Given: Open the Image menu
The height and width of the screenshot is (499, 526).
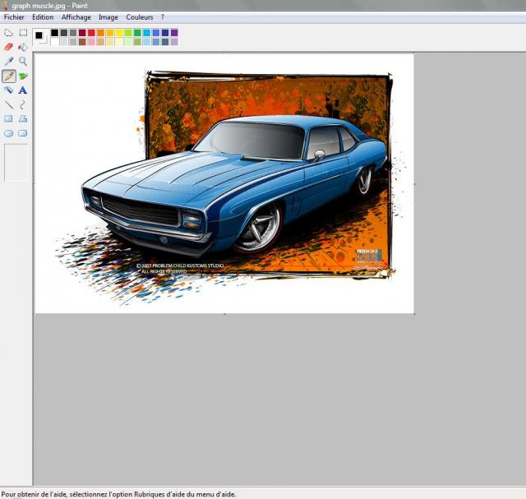Looking at the screenshot, I should point(108,17).
